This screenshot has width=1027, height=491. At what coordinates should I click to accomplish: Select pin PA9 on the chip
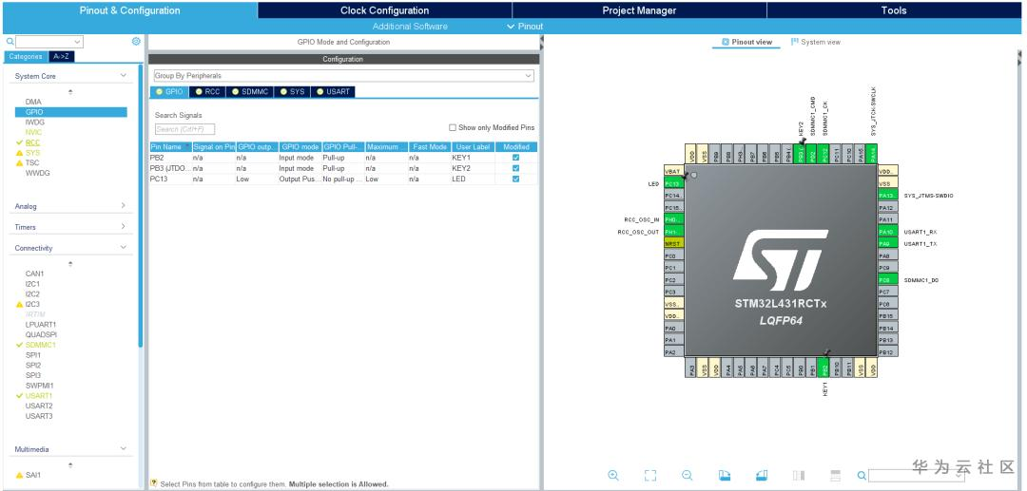(x=887, y=243)
